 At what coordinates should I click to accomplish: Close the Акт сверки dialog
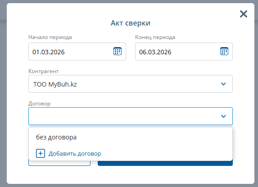coord(244,14)
